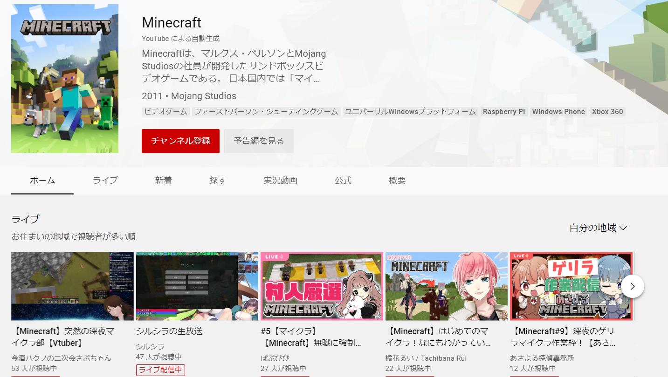Image resolution: width=668 pixels, height=377 pixels.
Task: Click the ファーストパーソン・シューティングゲーム tag
Action: click(x=266, y=112)
